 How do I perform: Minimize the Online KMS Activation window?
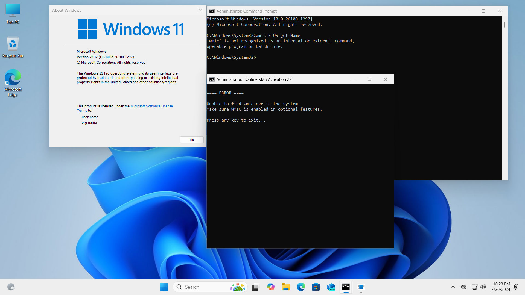tap(354, 79)
